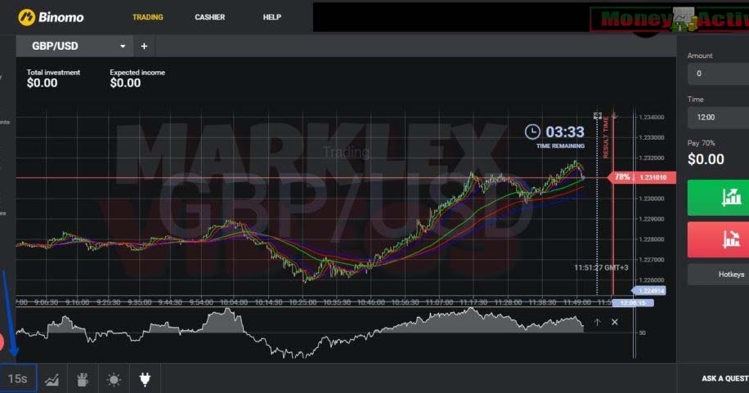Close the oscillator indicator panel

(615, 323)
